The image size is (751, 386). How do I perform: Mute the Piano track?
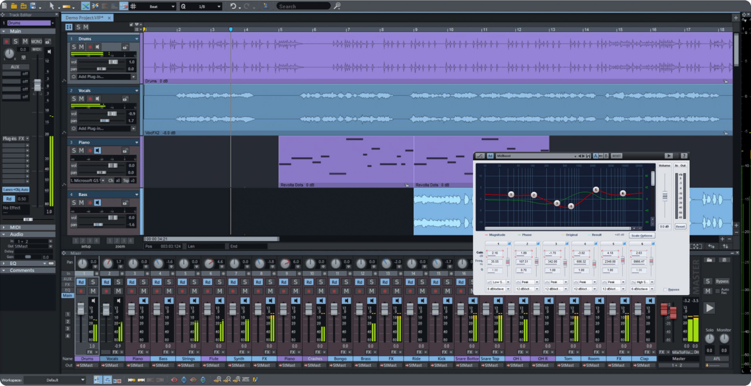81,150
